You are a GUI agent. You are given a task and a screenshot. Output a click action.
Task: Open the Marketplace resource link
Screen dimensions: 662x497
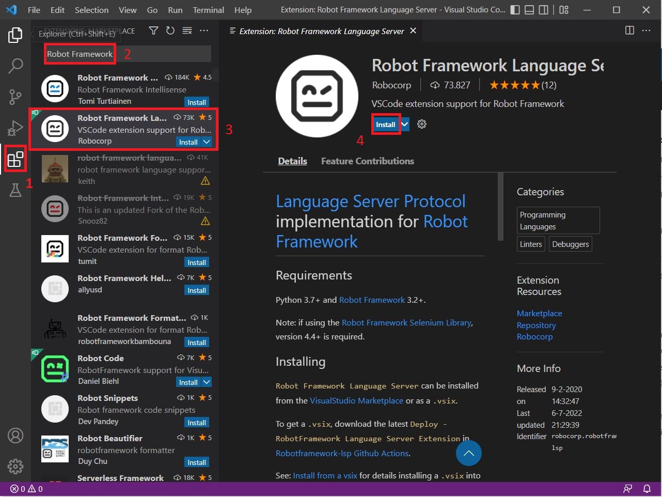click(x=539, y=314)
